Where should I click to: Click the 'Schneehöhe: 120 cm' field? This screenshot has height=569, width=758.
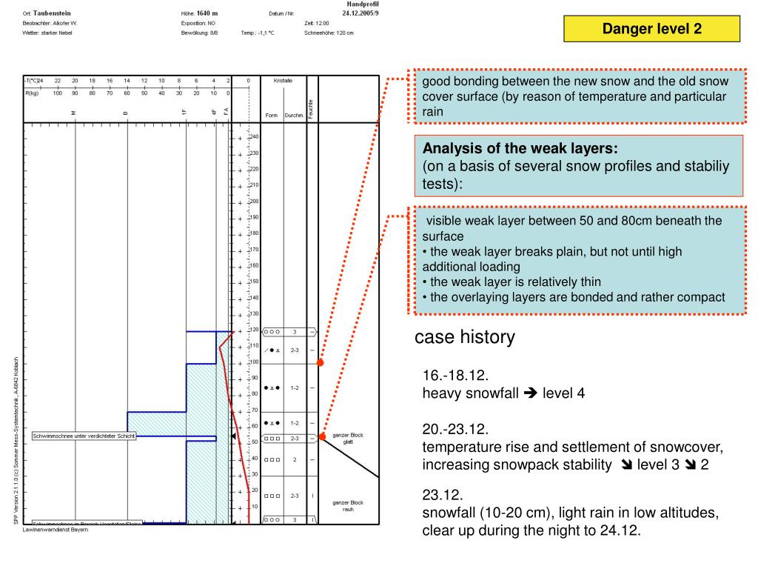329,33
